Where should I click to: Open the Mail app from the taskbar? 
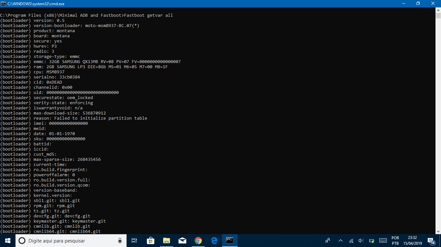(182, 241)
